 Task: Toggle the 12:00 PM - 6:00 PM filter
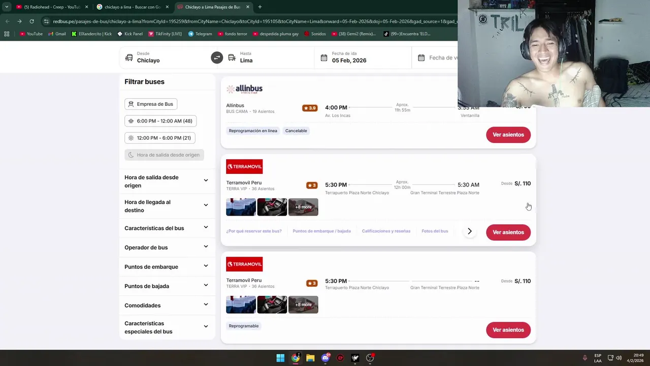coord(159,138)
